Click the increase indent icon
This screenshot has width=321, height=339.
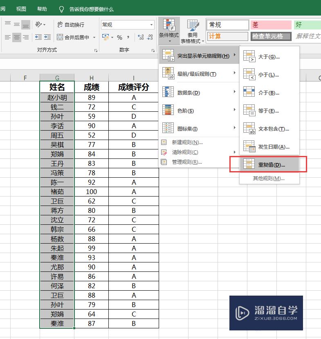[x=47, y=37]
